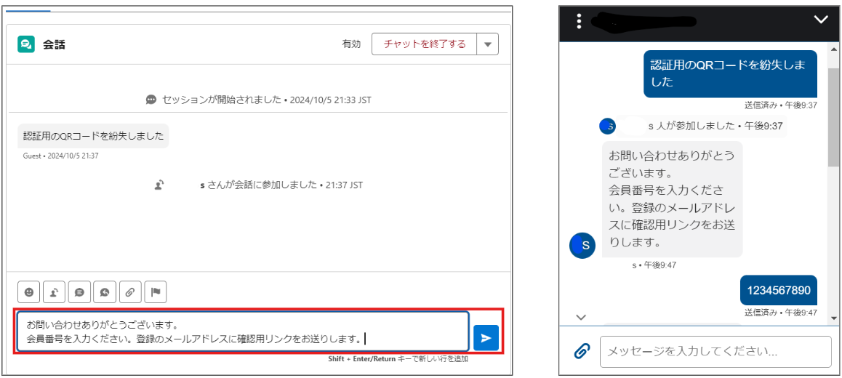
Task: Click the セッションが開始されました notice
Action: point(267,100)
